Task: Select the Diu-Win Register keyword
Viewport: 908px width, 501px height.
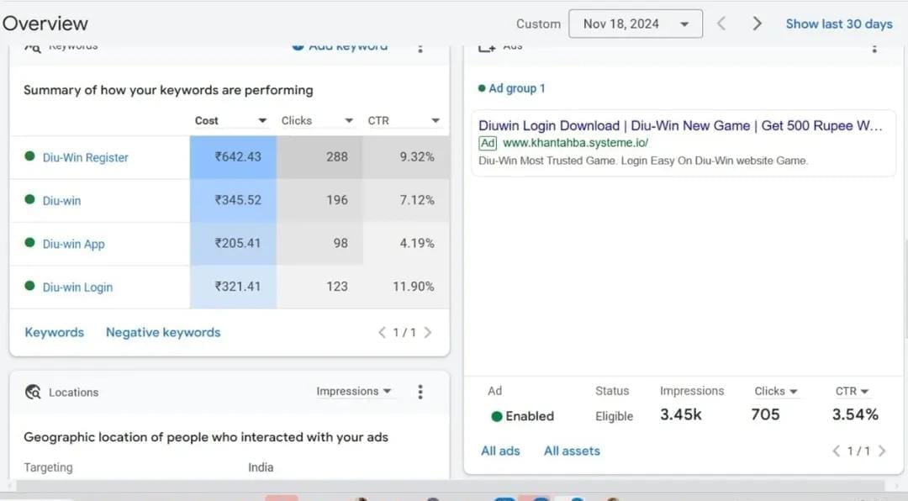Action: (x=85, y=157)
